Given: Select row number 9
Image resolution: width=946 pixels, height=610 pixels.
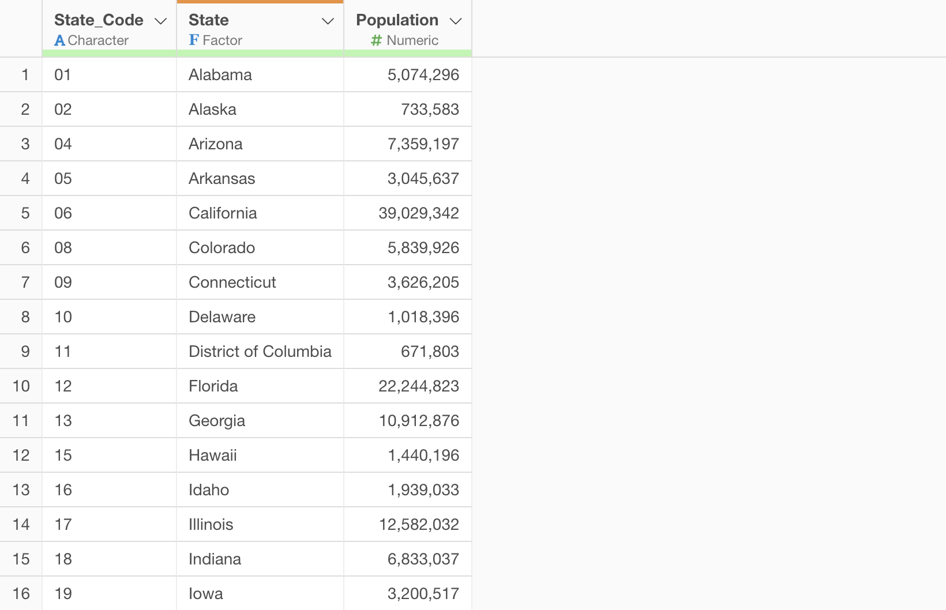Looking at the screenshot, I should click(x=25, y=352).
